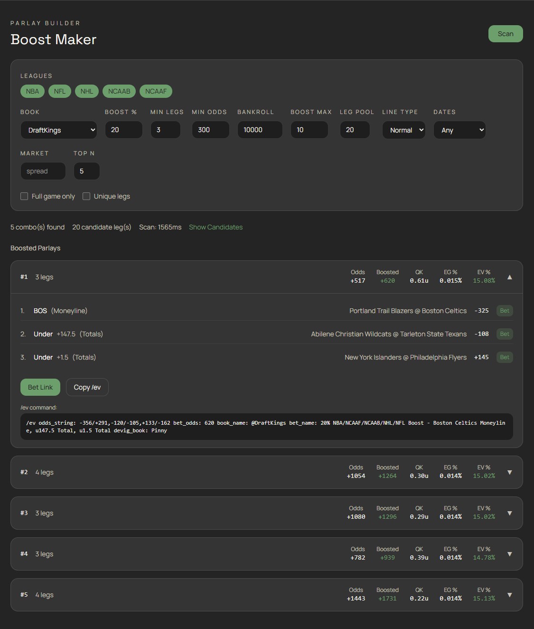Click the Show Candidates link
Image resolution: width=534 pixels, height=629 pixels.
[x=215, y=227]
